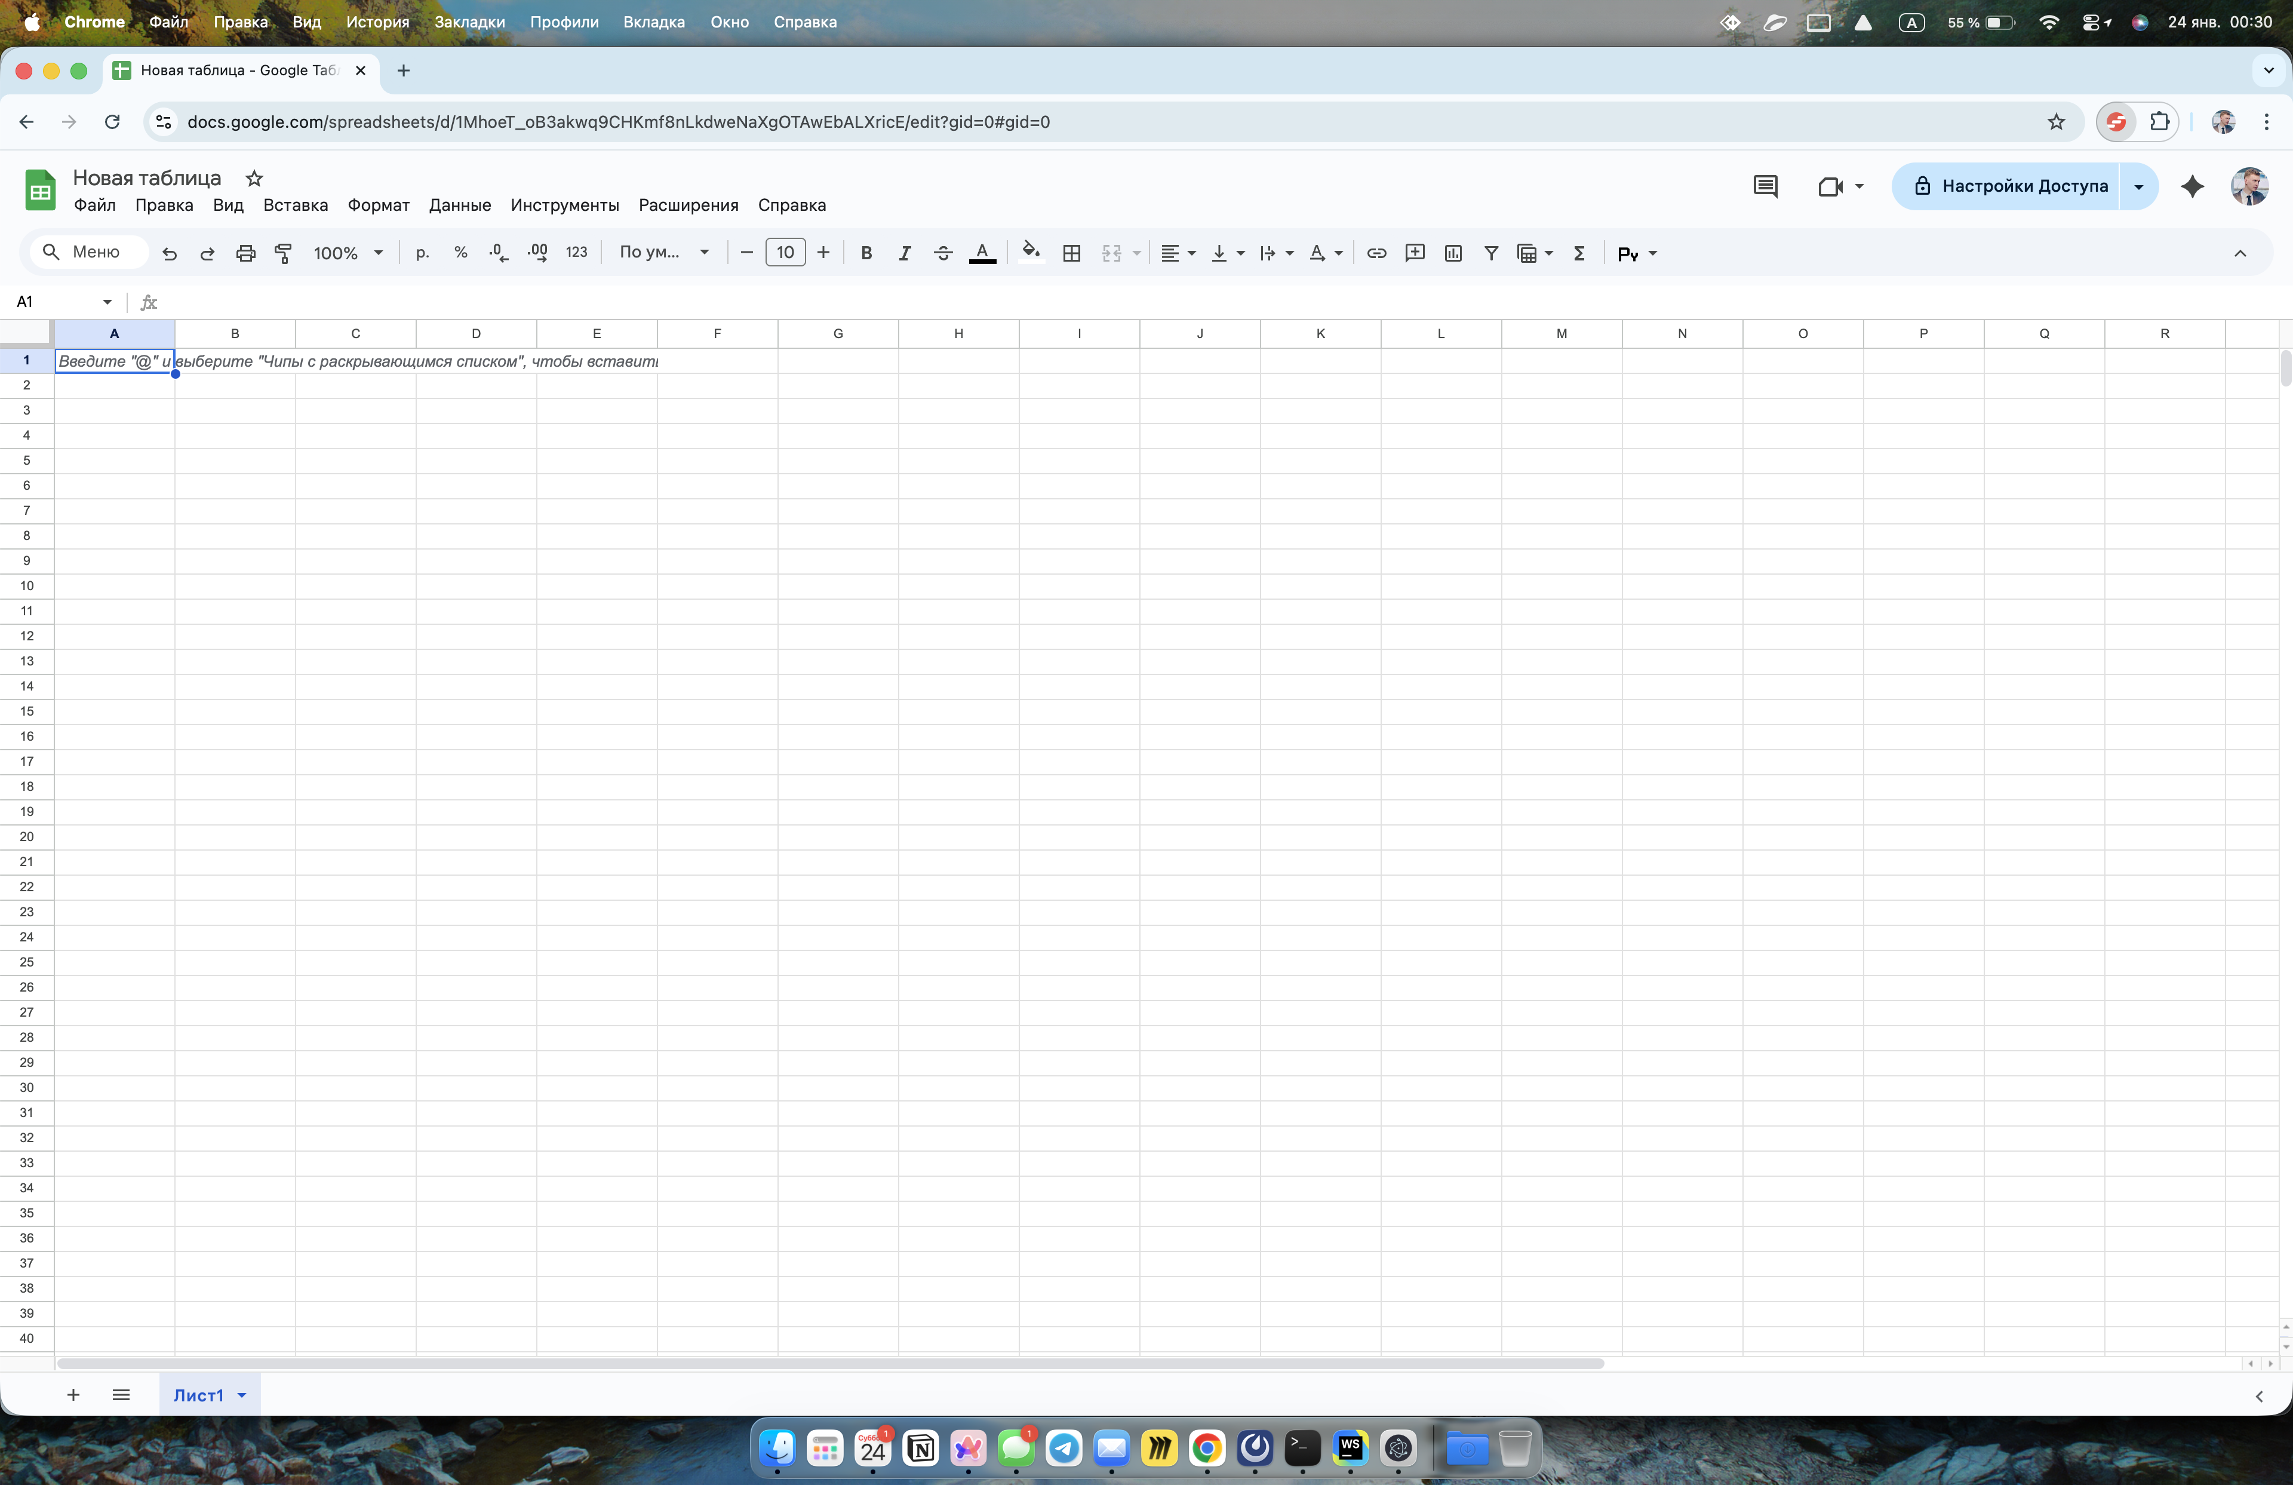Click the paint format roller icon

(x=283, y=253)
